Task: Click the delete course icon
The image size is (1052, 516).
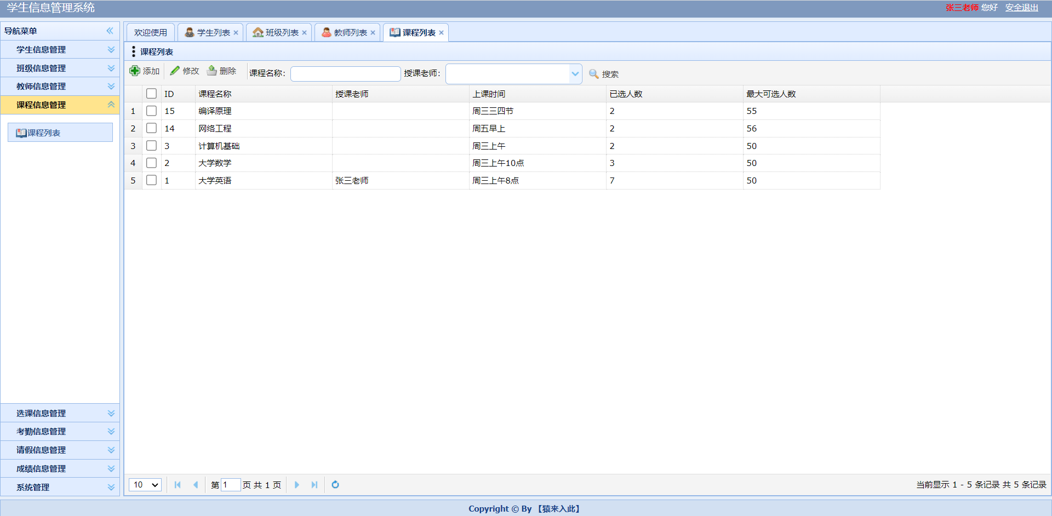Action: pyautogui.click(x=211, y=71)
